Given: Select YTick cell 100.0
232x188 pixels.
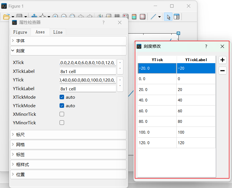Looking at the screenshot, I should point(157,132).
